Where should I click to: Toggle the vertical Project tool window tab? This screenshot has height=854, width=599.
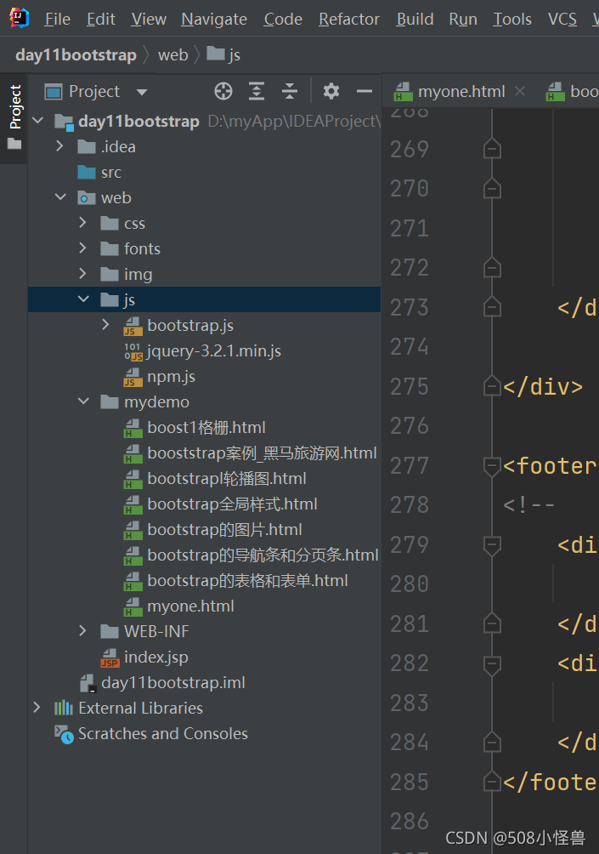14,117
